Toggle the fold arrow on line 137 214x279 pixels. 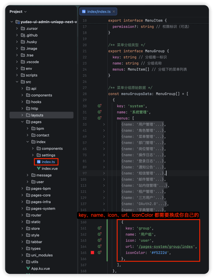pos(104,204)
